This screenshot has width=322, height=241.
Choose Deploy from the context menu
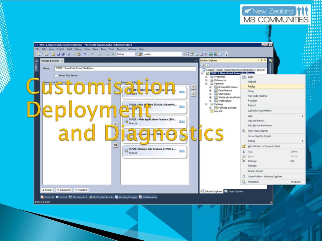(x=273, y=87)
